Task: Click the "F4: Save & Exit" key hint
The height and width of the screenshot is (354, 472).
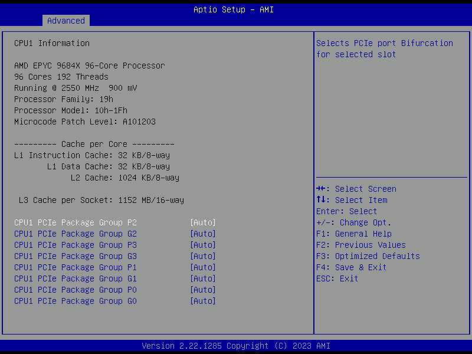Action: [351, 267]
